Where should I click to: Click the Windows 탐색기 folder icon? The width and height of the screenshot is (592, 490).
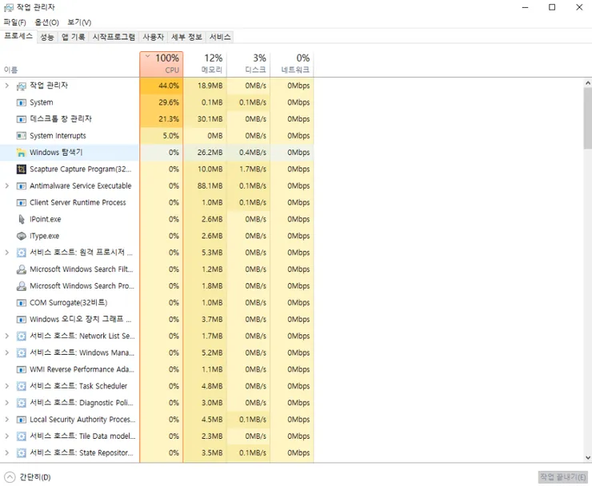(x=21, y=153)
